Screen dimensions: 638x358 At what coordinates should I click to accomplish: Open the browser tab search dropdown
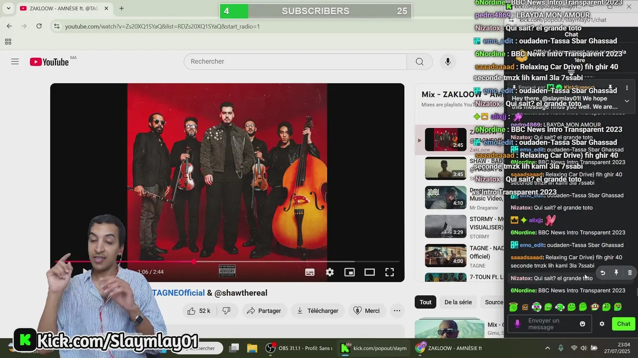click(8, 8)
